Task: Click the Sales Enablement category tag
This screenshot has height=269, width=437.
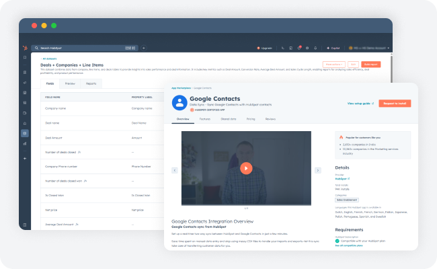Action: point(347,200)
